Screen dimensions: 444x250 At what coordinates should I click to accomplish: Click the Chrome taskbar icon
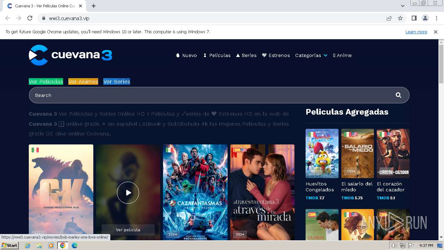click(x=62, y=245)
